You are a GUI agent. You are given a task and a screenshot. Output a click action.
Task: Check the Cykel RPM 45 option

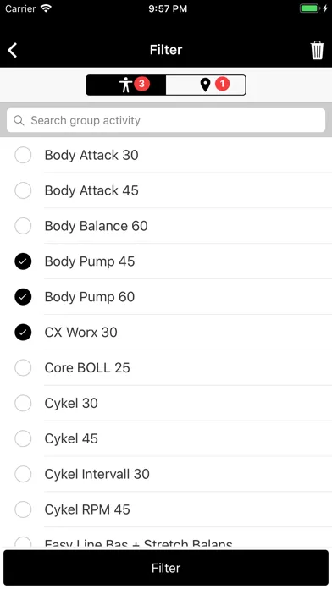(x=23, y=509)
